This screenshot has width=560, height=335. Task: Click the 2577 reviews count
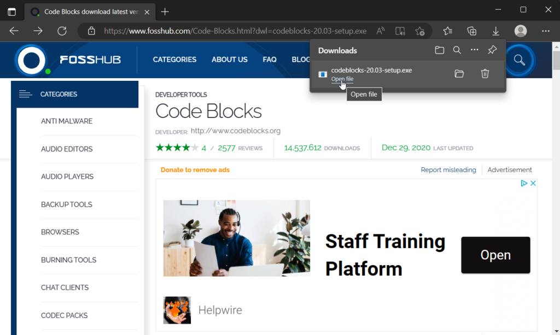coord(226,148)
